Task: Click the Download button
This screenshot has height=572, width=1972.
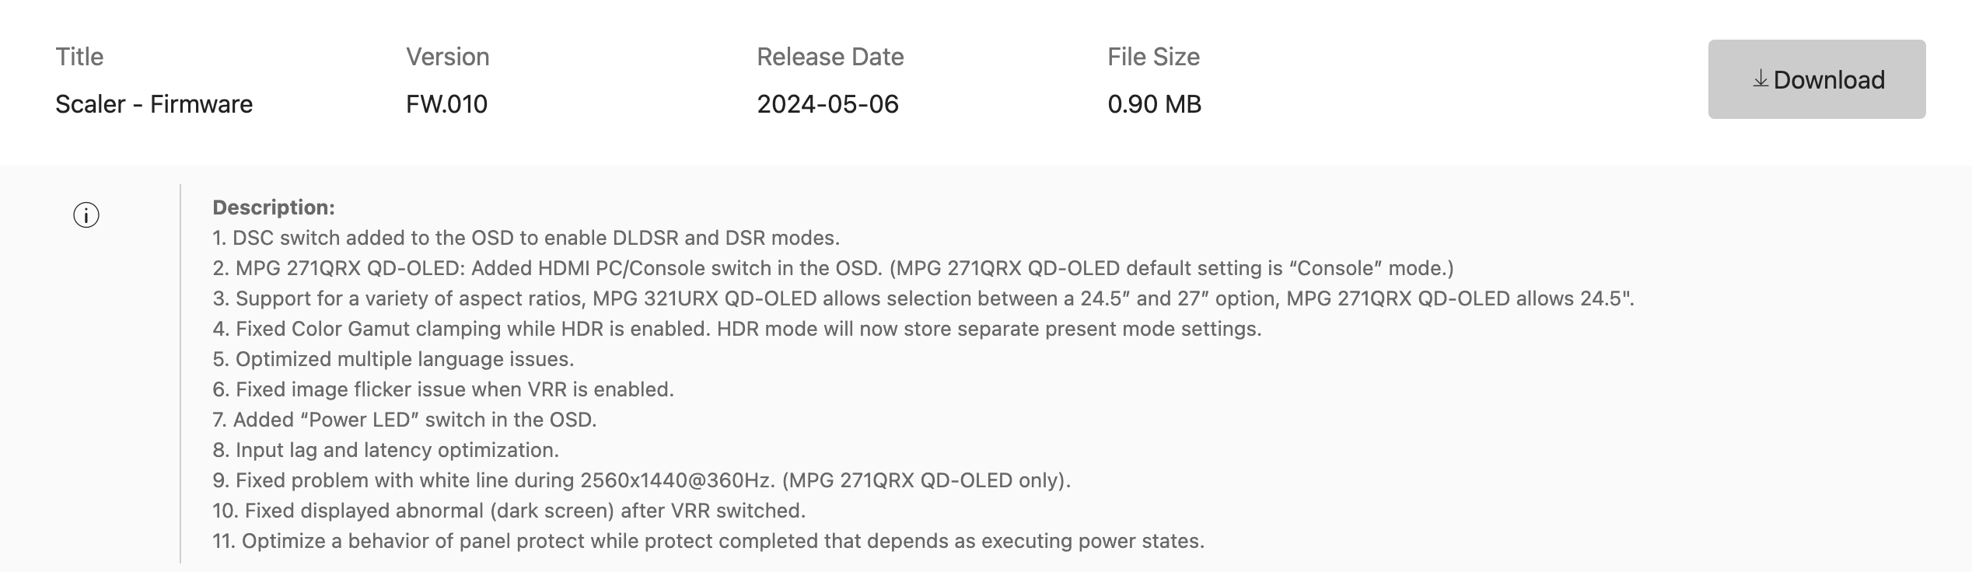Action: click(x=1816, y=79)
